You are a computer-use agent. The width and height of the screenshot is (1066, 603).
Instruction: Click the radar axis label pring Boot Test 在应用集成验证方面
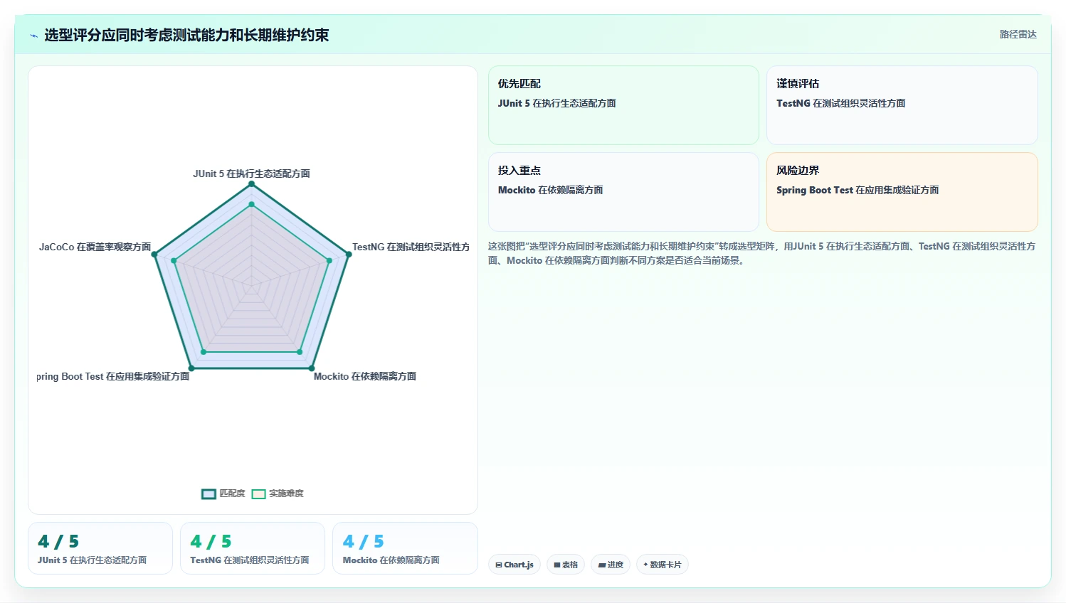point(113,376)
